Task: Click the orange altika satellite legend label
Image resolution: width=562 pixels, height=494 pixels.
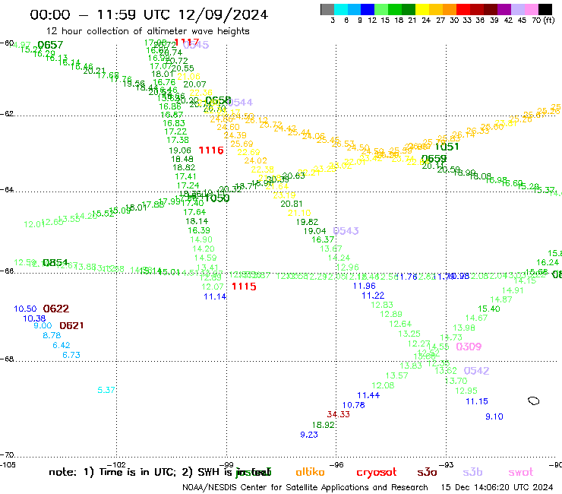Action: [310, 472]
